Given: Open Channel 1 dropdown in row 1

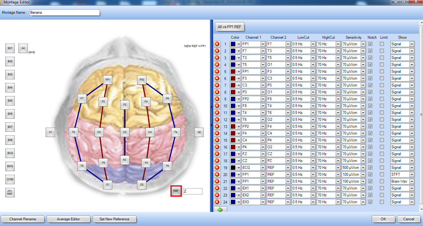Looking at the screenshot, I should coord(262,44).
